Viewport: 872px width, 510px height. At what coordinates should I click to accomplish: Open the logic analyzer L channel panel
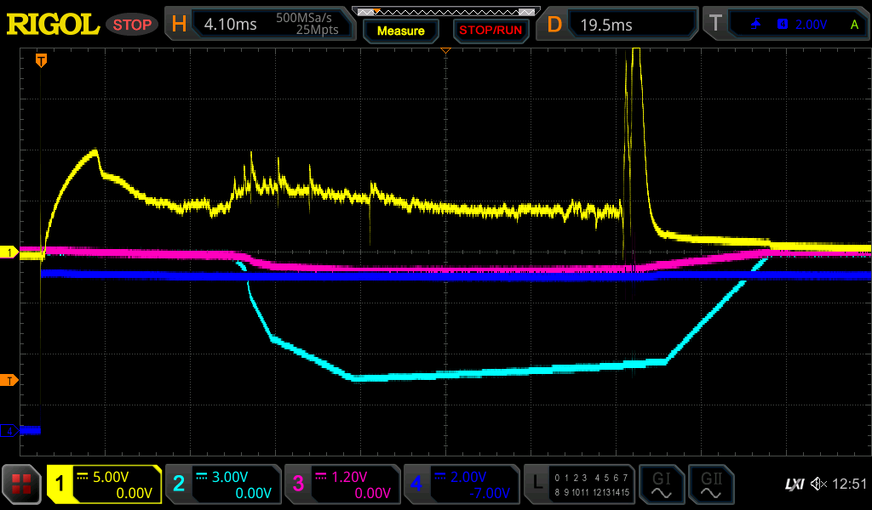click(x=579, y=484)
